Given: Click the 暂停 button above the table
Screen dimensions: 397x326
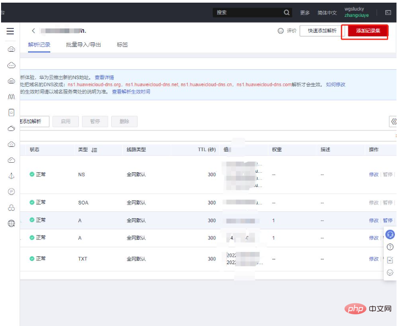Looking at the screenshot, I should (95, 122).
